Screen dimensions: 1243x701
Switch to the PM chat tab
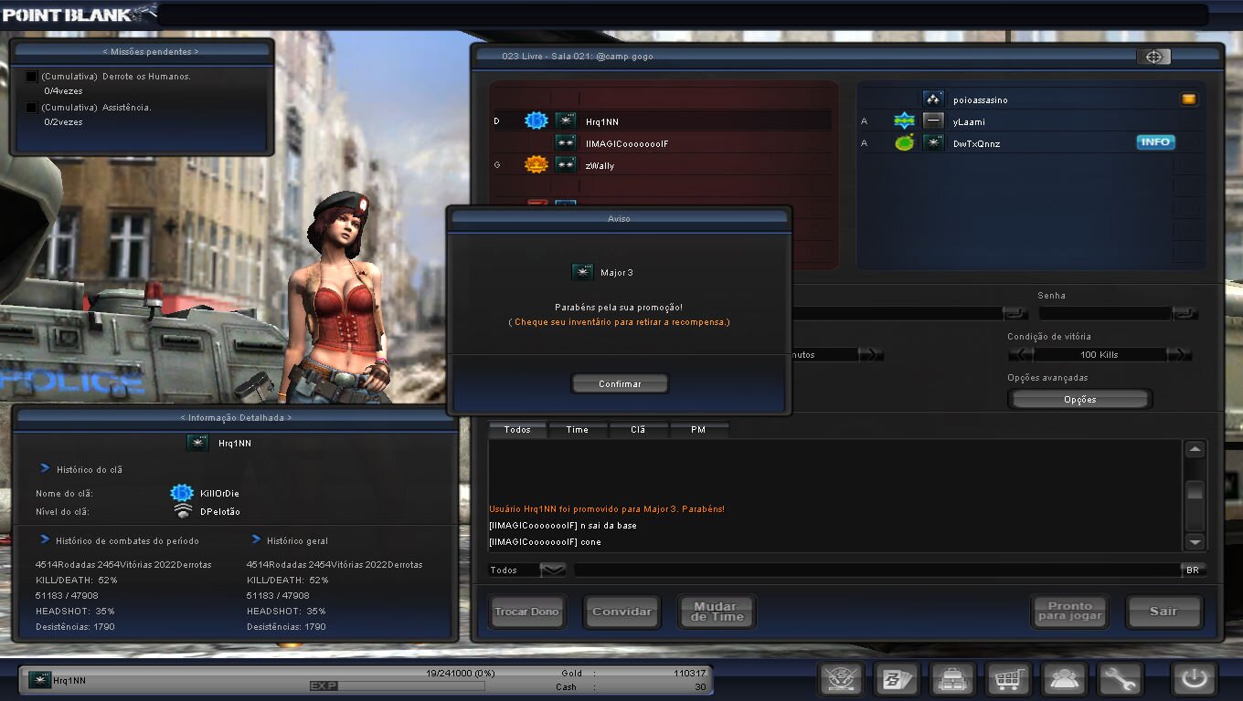pyautogui.click(x=698, y=429)
